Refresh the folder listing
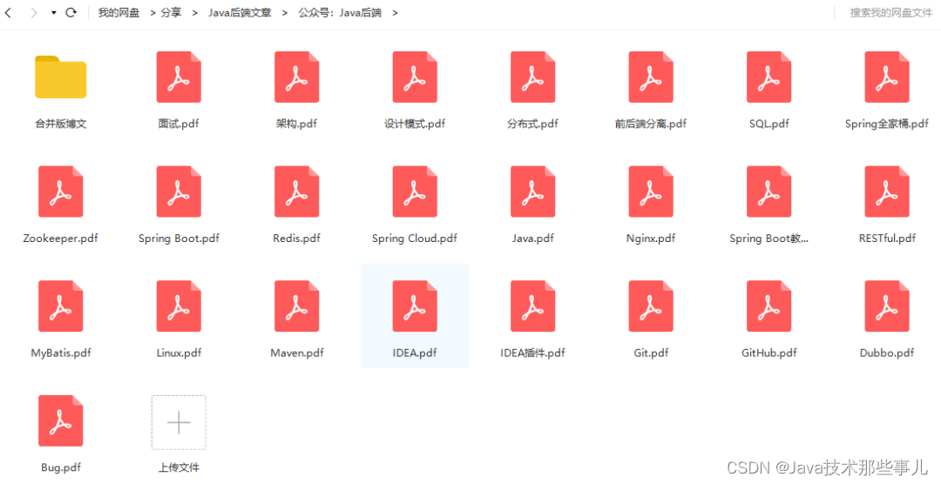Screen dimensions: 941x484 (71, 12)
